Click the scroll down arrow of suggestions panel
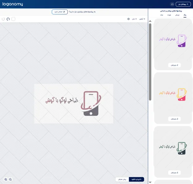The height and width of the screenshot is (184, 193). point(150,182)
